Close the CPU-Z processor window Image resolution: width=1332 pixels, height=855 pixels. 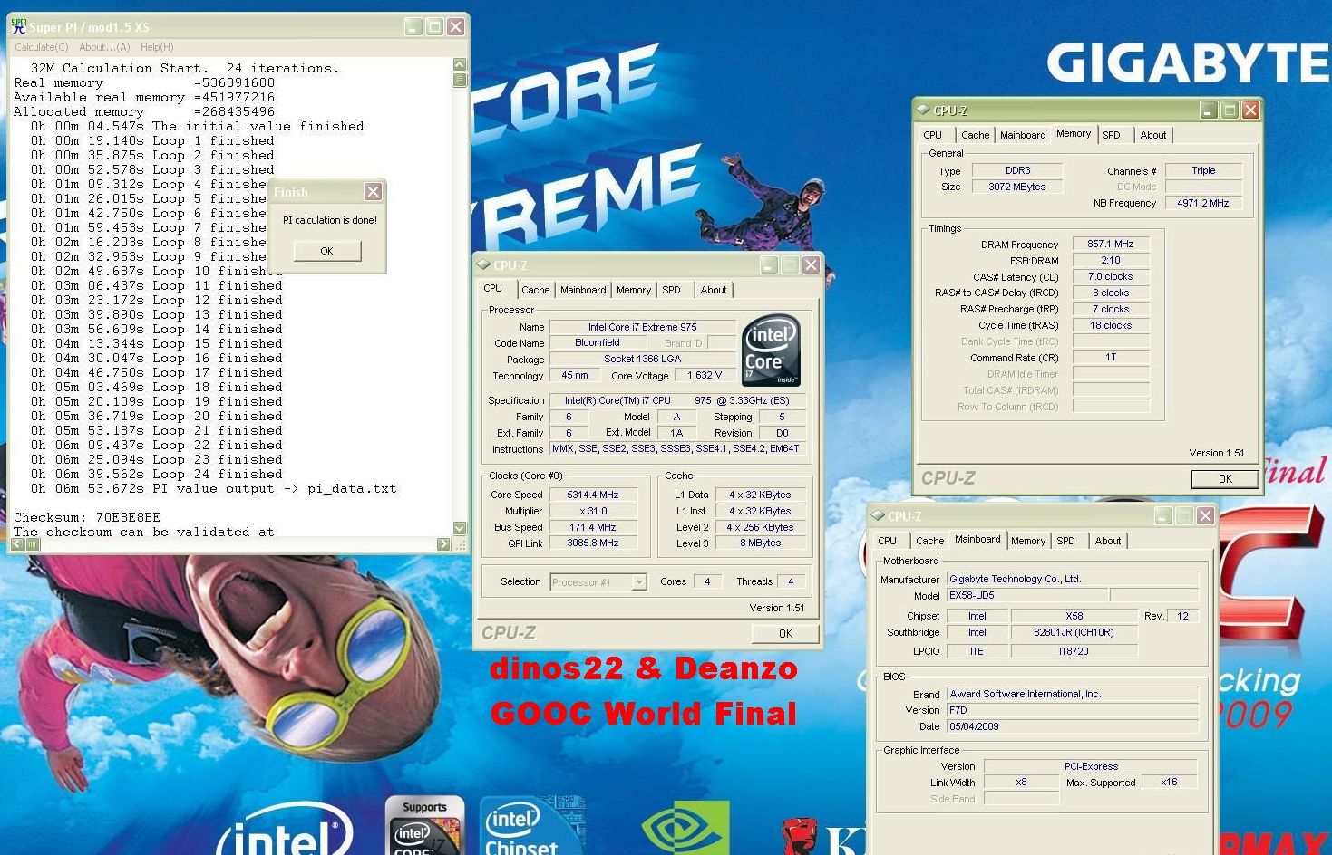point(811,264)
